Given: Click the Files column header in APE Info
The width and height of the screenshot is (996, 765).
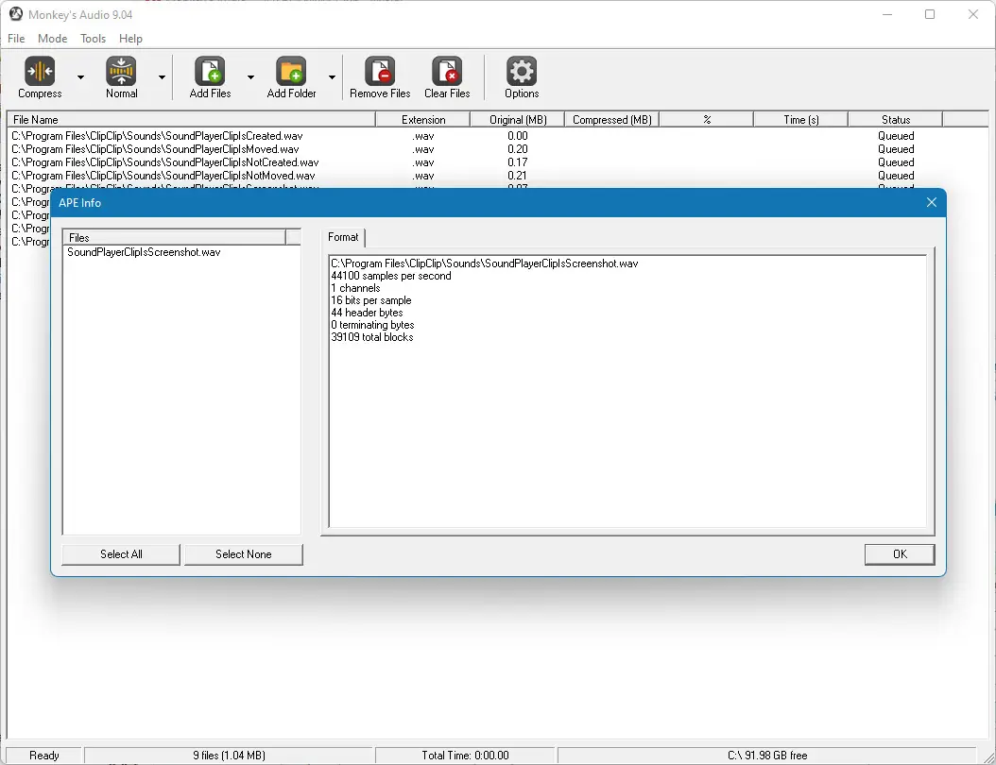Looking at the screenshot, I should pyautogui.click(x=175, y=237).
